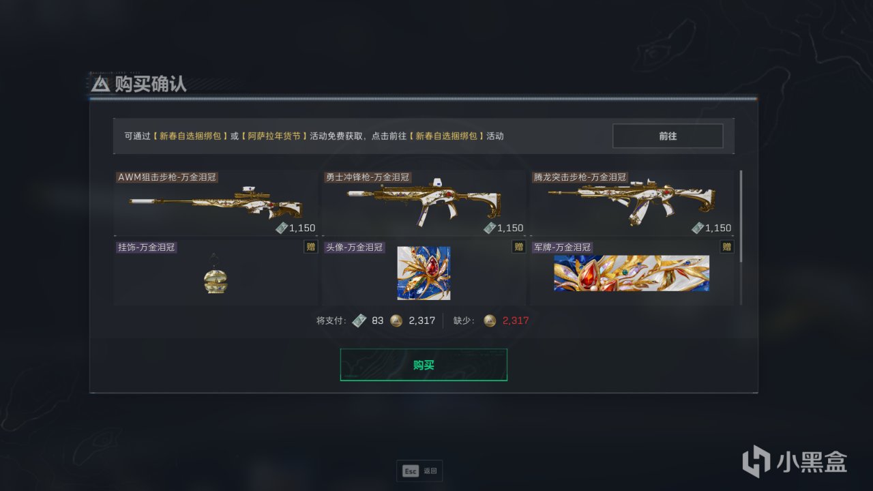Select the AWM狙击步枪 weapon skin card

pyautogui.click(x=216, y=203)
